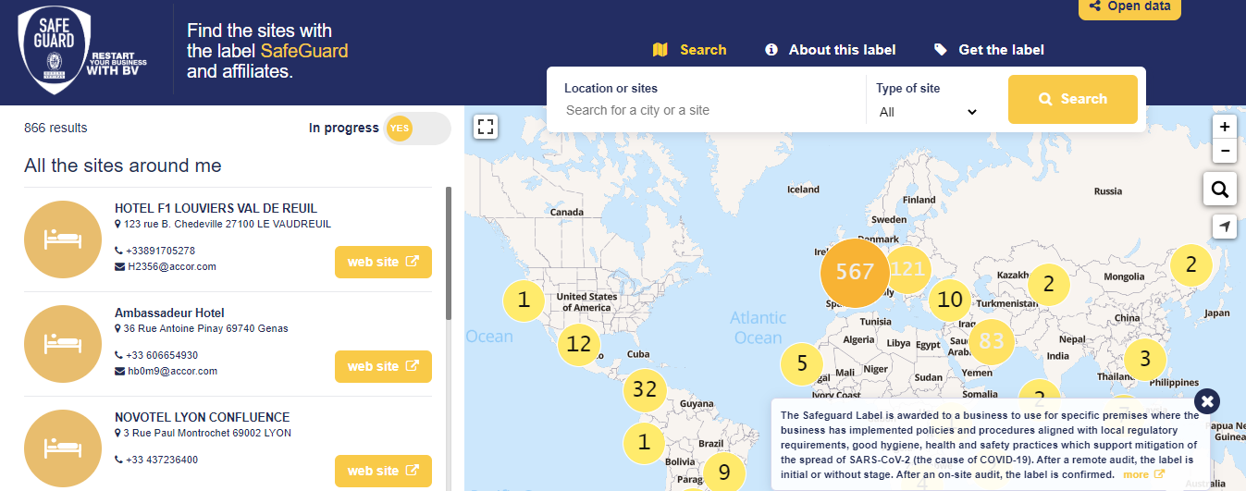Open the 32 sites cluster marker
The image size is (1246, 491).
click(645, 389)
